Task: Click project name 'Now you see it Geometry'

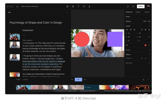Action: [x=30, y=6]
